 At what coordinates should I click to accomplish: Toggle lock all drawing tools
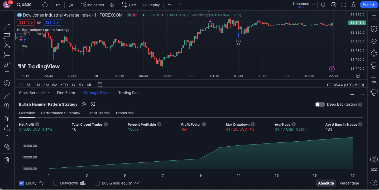pos(7,137)
